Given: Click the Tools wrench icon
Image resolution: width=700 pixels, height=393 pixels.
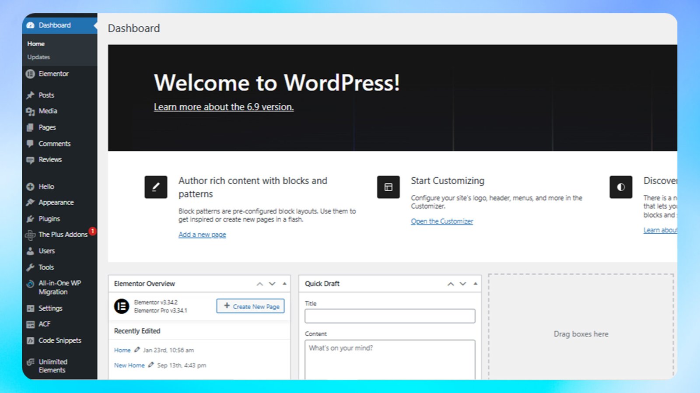Looking at the screenshot, I should (30, 267).
